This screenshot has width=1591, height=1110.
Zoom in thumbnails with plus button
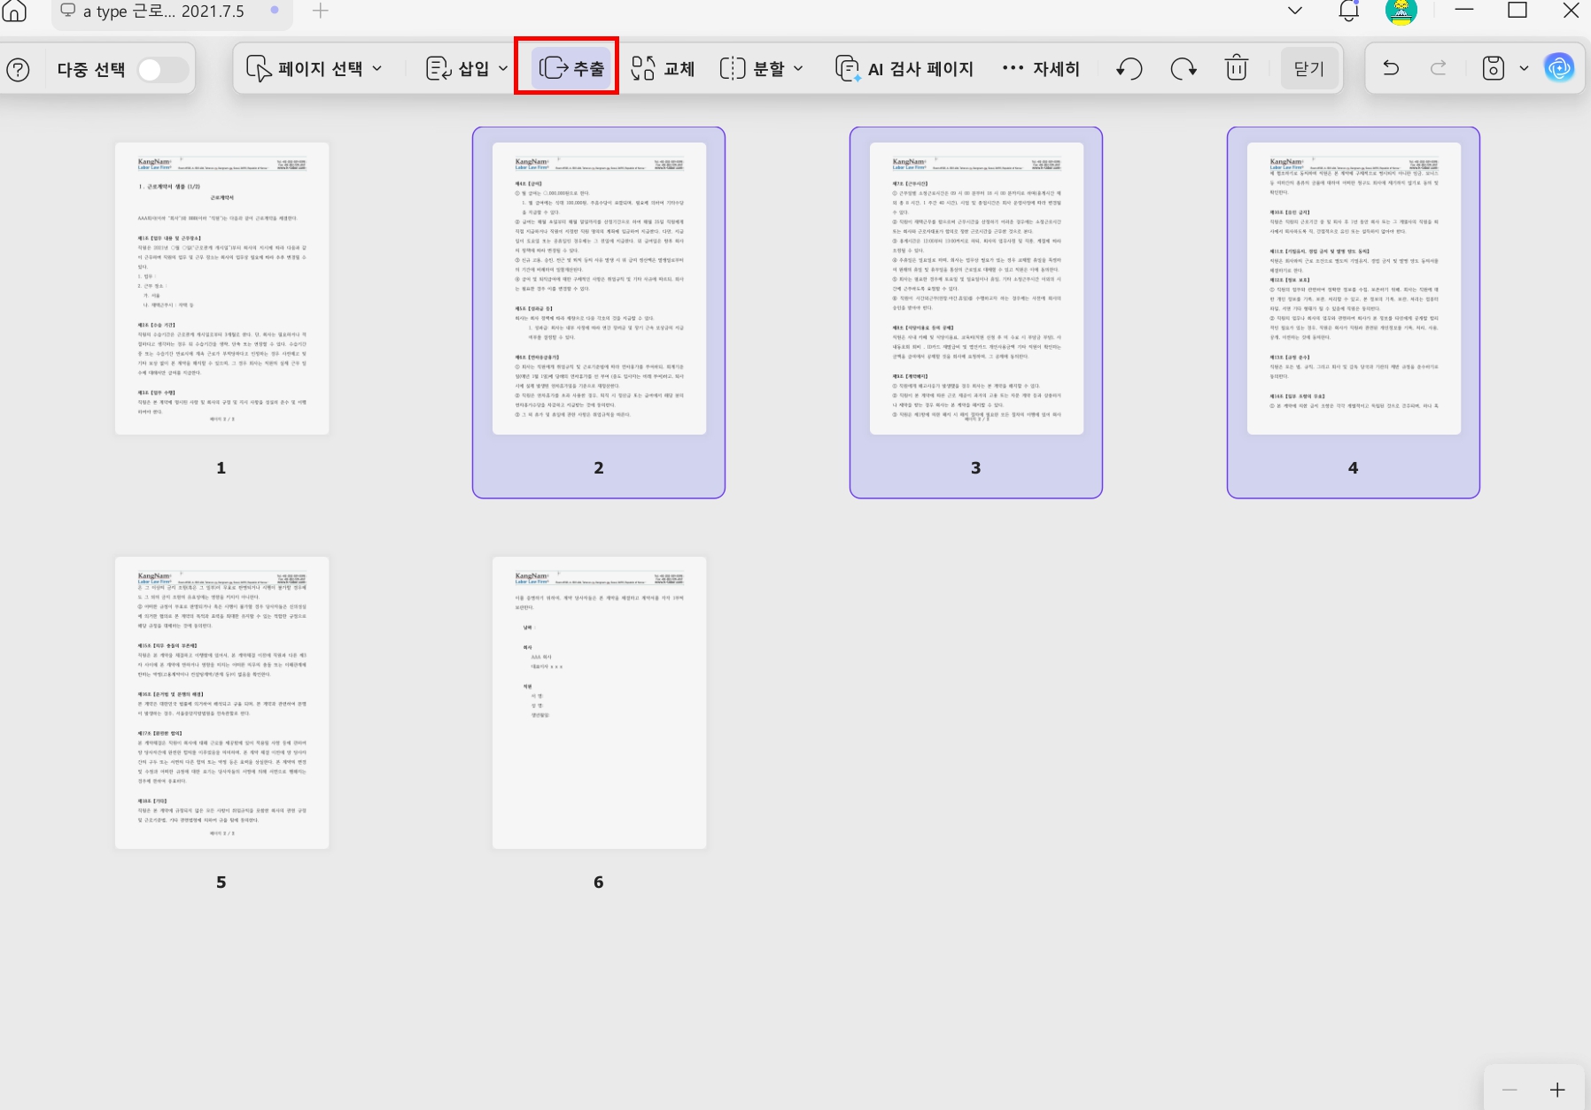pyautogui.click(x=1557, y=1090)
